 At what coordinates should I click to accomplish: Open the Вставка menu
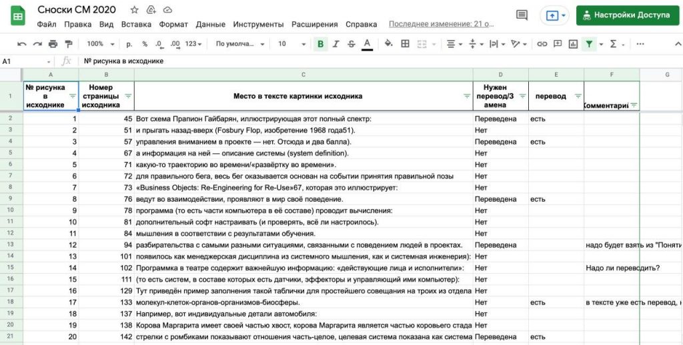(x=136, y=25)
